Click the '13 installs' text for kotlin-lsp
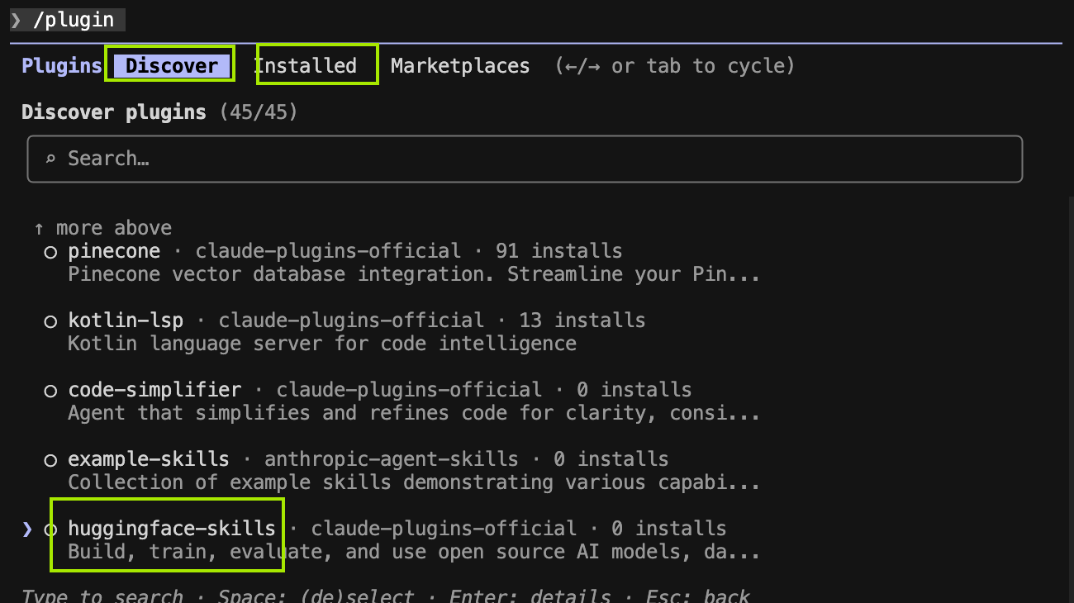Screen dimensions: 1074x603 click(x=582, y=320)
